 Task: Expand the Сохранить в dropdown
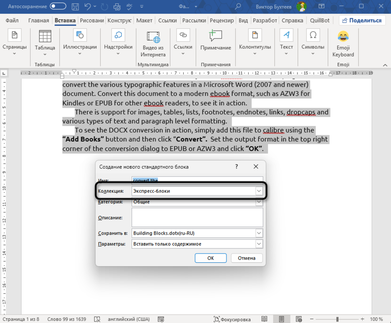(x=258, y=233)
